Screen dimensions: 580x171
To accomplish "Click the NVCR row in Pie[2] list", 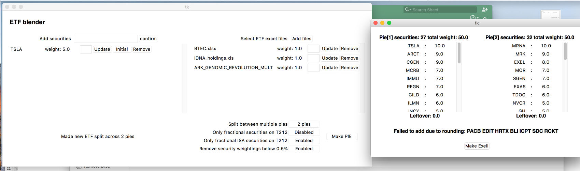I will (x=532, y=103).
